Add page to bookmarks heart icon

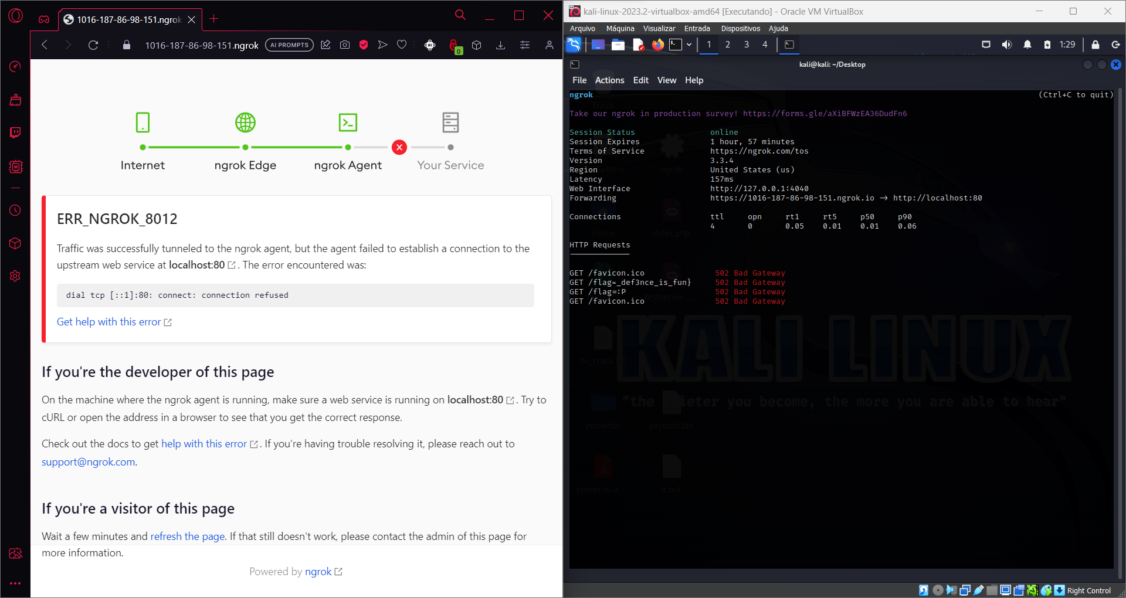(x=402, y=45)
